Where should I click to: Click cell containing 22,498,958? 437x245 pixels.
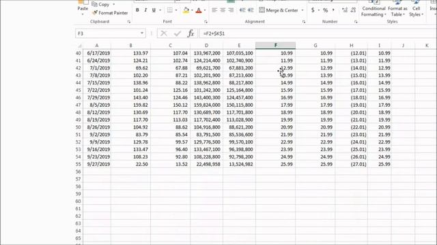pyautogui.click(x=206, y=164)
